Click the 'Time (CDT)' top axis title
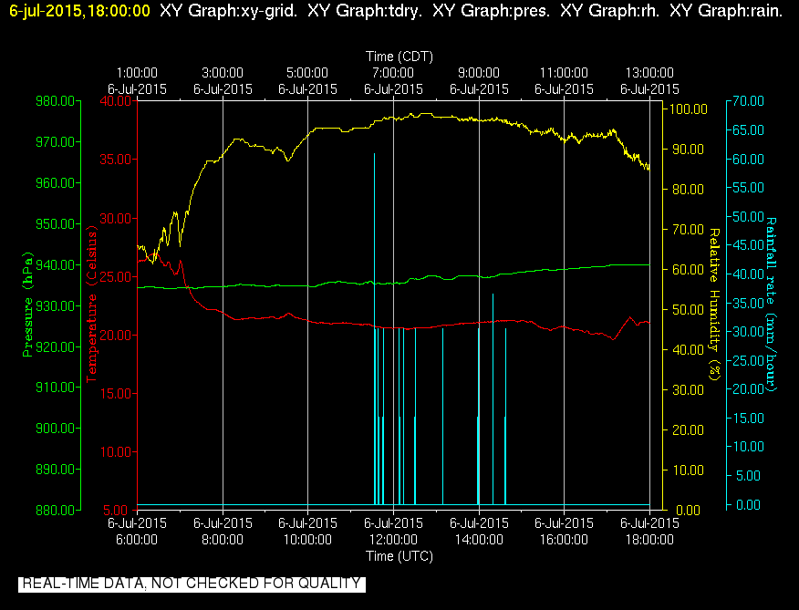Image resolution: width=799 pixels, height=610 pixels. [399, 57]
